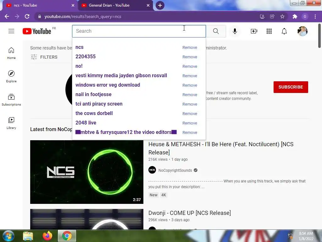Close the 'General Drian - YouTube' tab
The width and height of the screenshot is (322, 242).
[x=148, y=5]
